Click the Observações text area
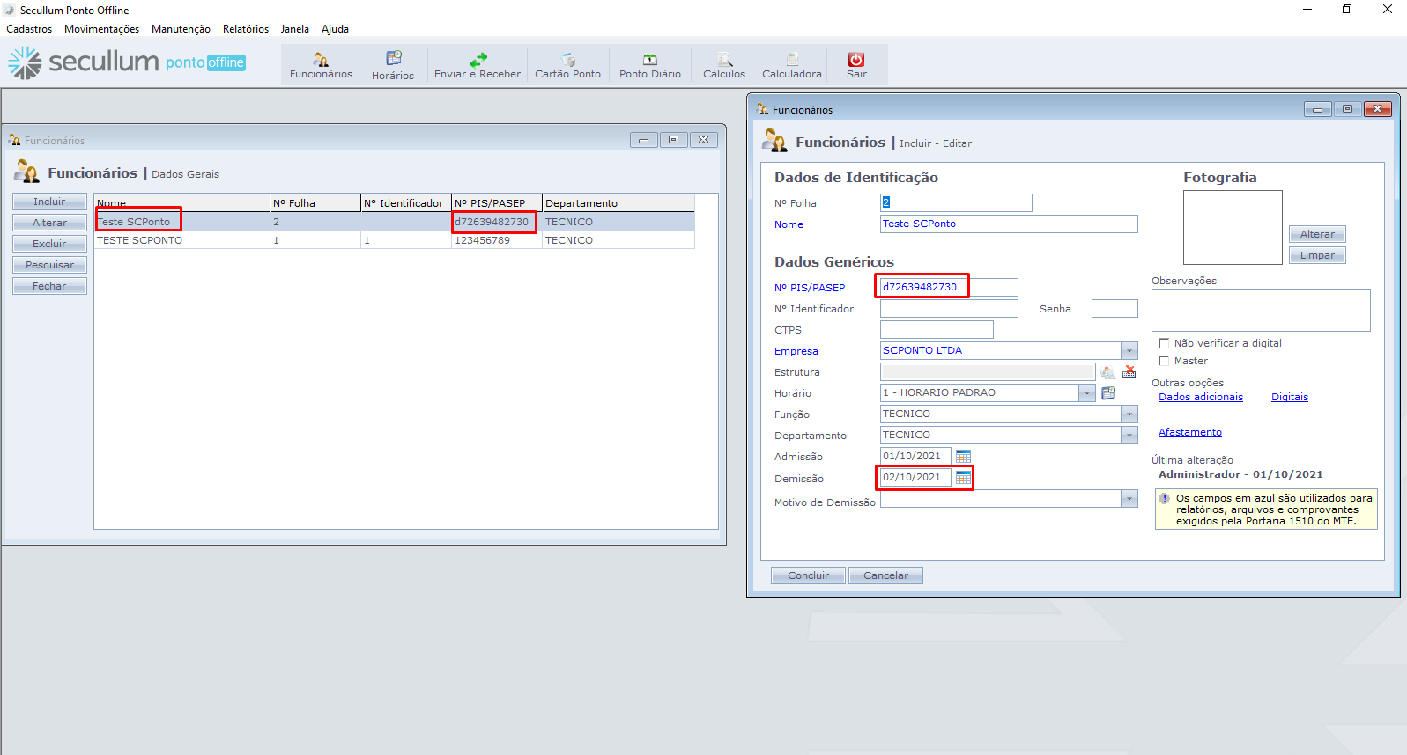 (1261, 310)
